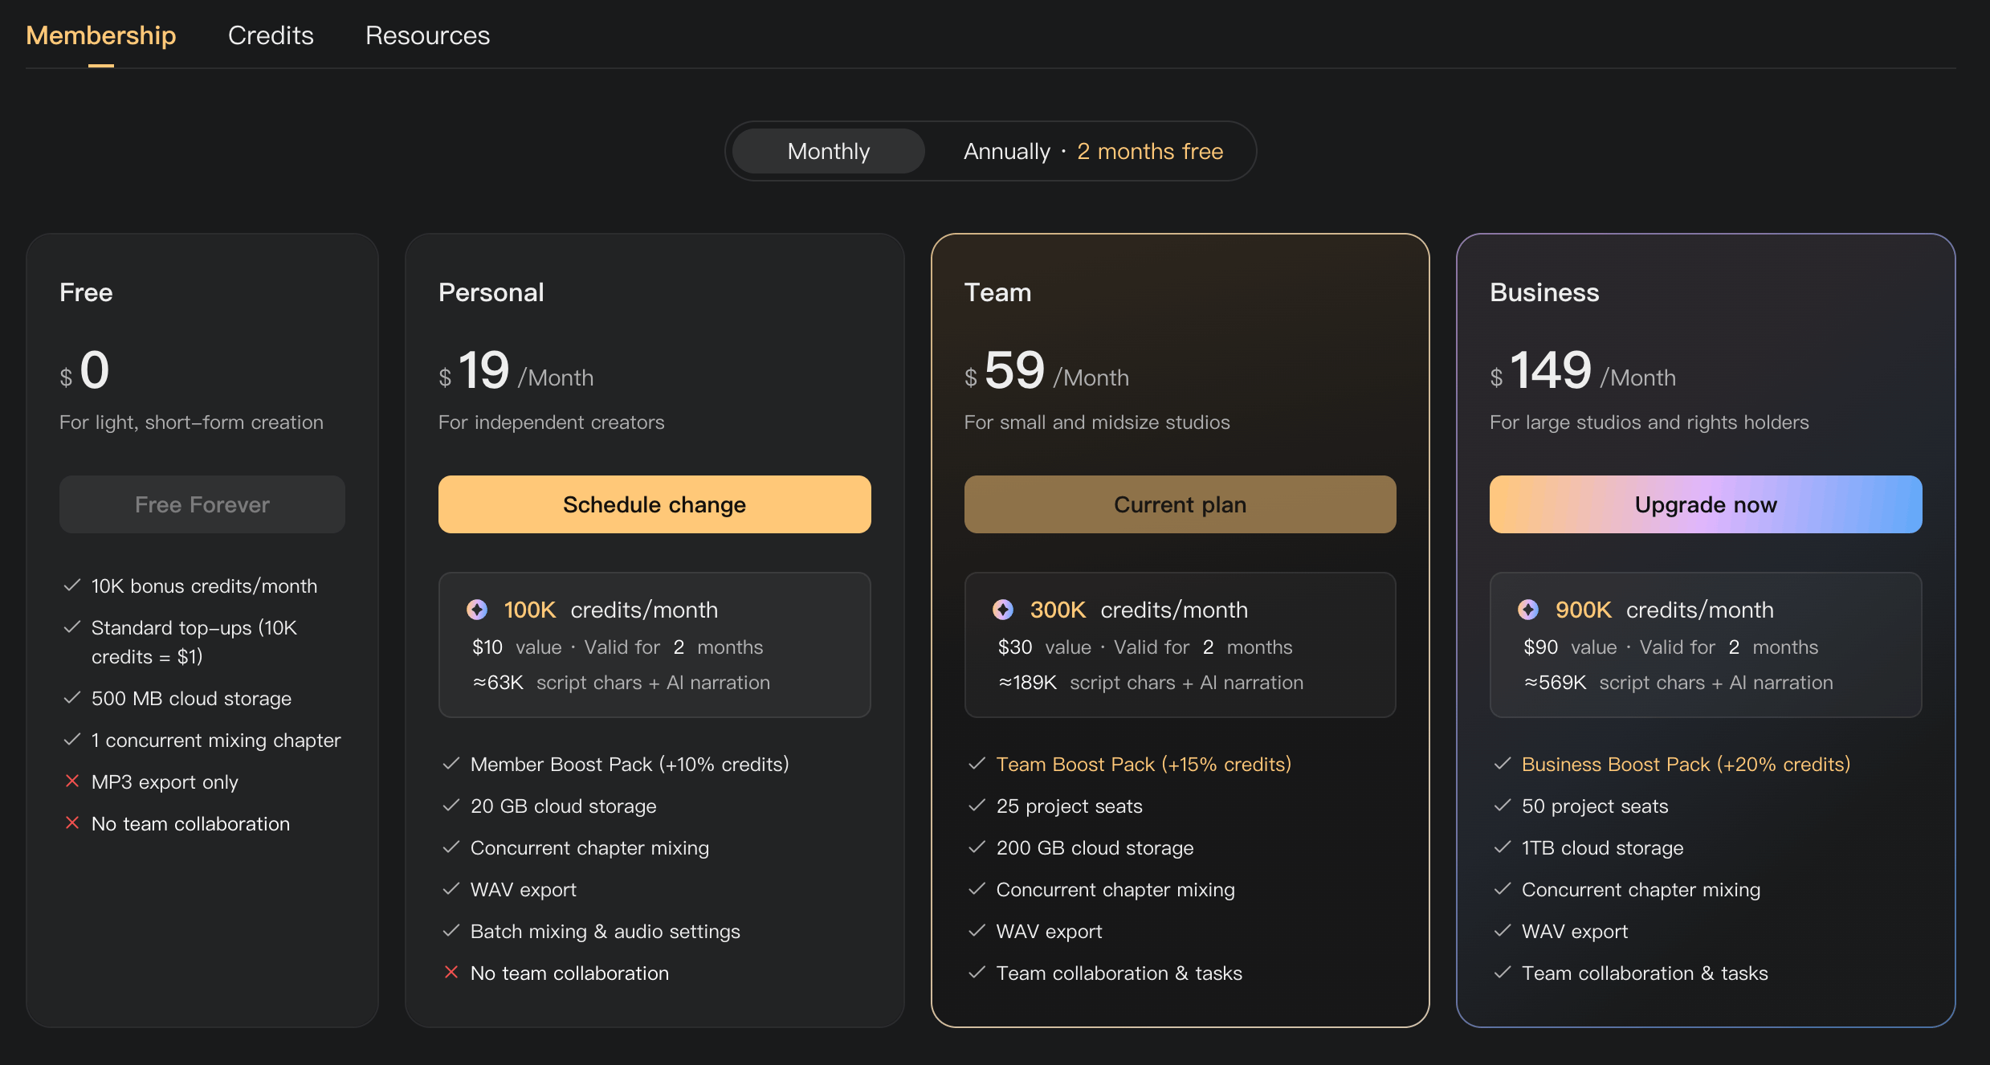Click checkmark beside 1TB cloud storage

tap(1503, 847)
